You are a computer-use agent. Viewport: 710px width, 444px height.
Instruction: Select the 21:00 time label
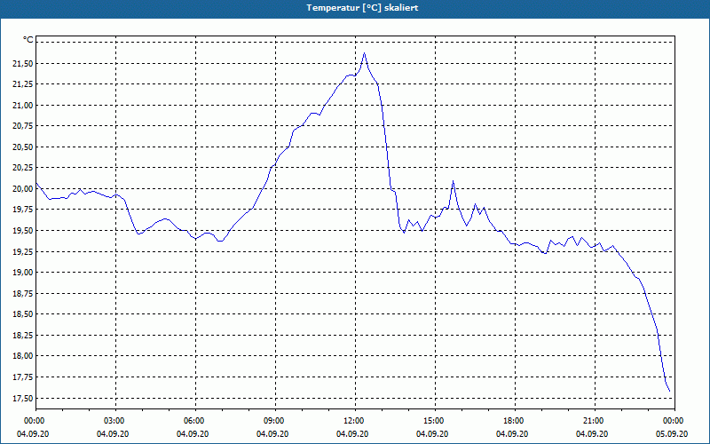[x=592, y=421]
